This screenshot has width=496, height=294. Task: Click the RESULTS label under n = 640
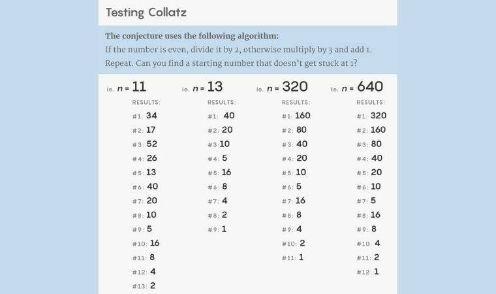[x=371, y=103]
